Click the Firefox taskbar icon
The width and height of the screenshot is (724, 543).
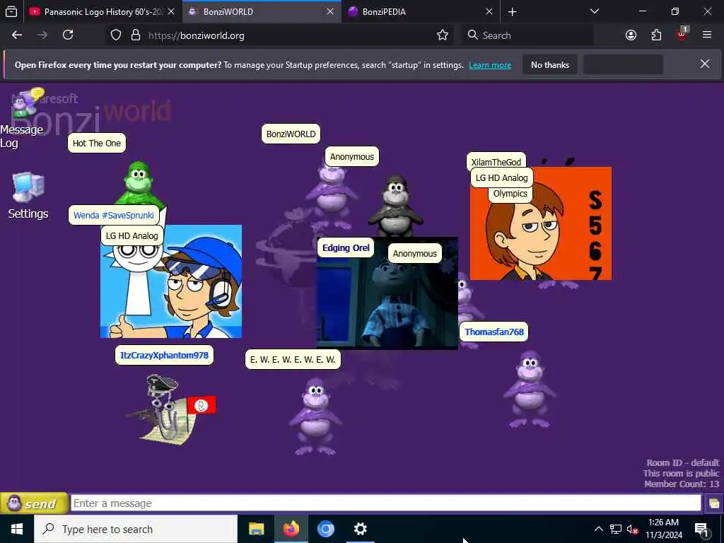click(x=291, y=529)
